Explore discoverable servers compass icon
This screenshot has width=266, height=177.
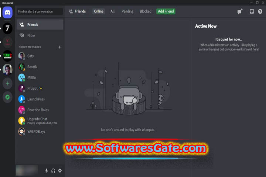(x=7, y=97)
